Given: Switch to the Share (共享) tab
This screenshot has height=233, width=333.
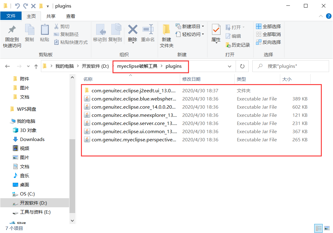Looking at the screenshot, I should pos(51,16).
